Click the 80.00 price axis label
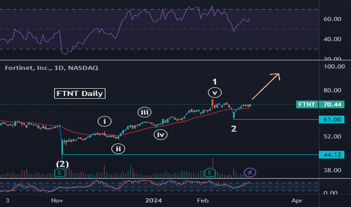Image resolution: width=351 pixels, height=207 pixels. pyautogui.click(x=332, y=90)
